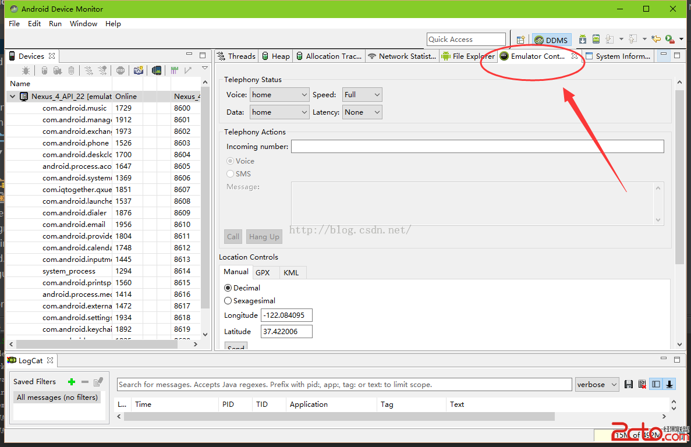The height and width of the screenshot is (447, 691).
Task: Click the Debug selected process bug icon
Action: click(26, 70)
